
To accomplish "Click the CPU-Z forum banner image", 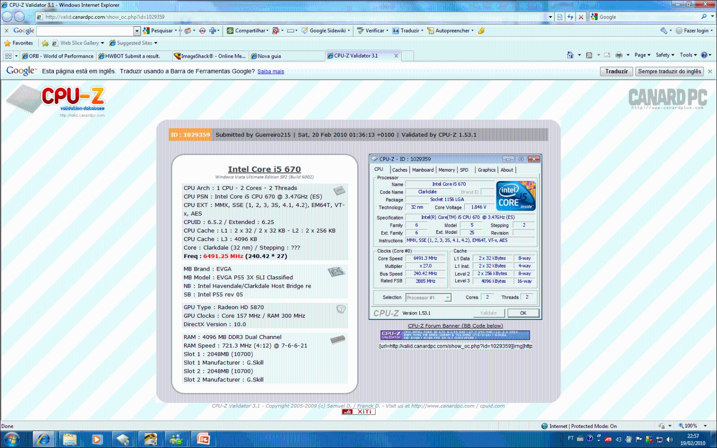I will [455, 335].
